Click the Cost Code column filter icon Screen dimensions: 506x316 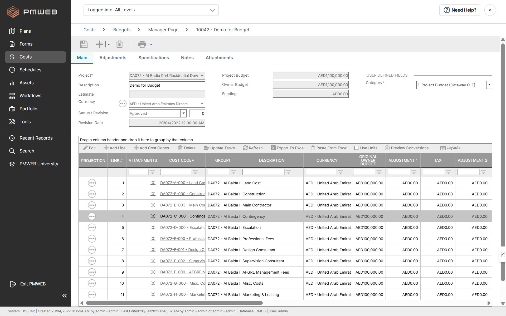pyautogui.click(x=195, y=172)
